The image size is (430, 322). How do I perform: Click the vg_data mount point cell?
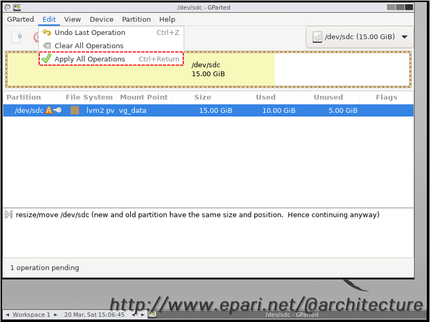(132, 111)
